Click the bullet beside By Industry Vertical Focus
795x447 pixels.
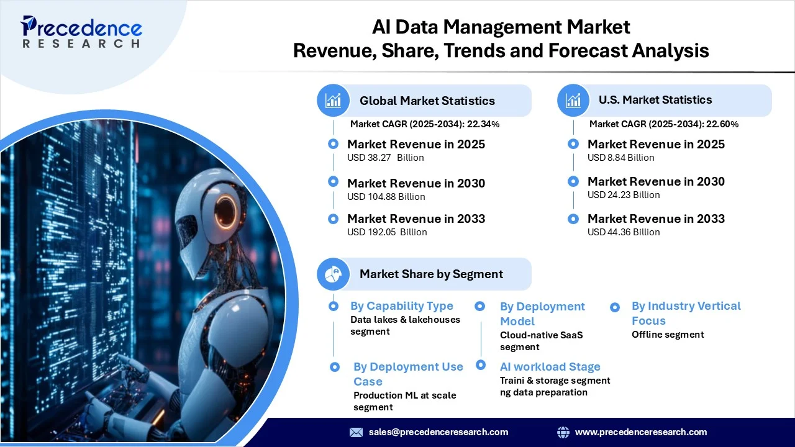pyautogui.click(x=615, y=307)
